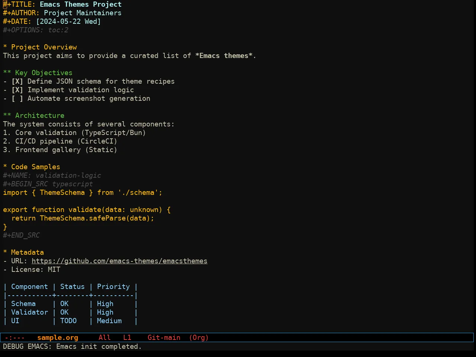Click the '[2024-05-22 Wed]' date stamp
This screenshot has height=357, width=476.
pos(68,22)
